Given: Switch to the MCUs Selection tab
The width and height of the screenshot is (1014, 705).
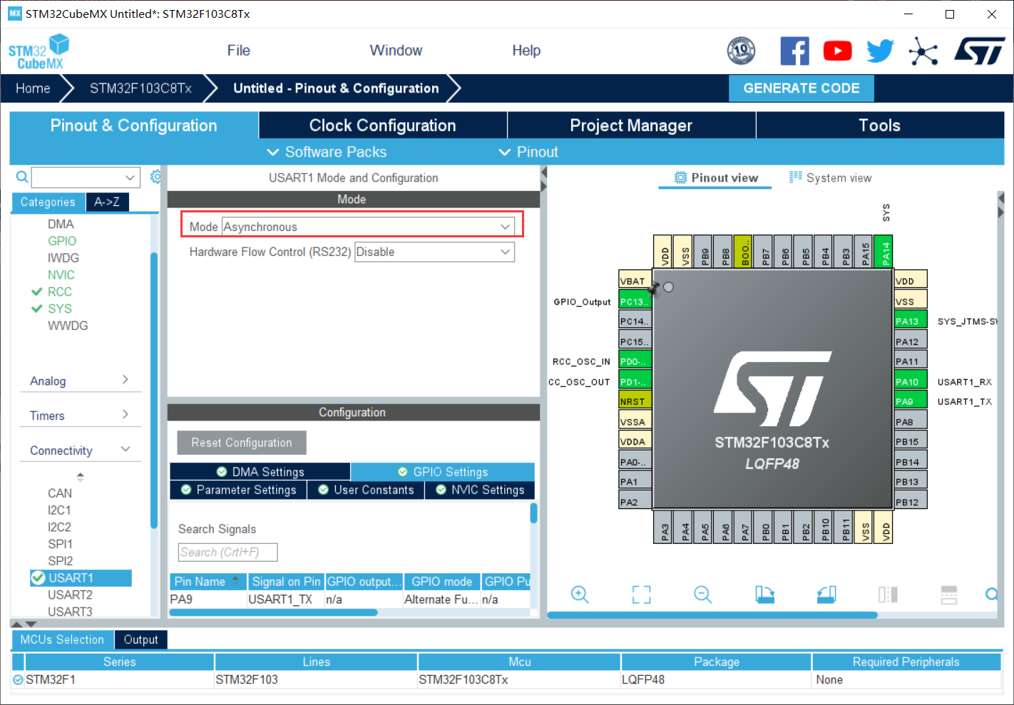Looking at the screenshot, I should tap(62, 639).
